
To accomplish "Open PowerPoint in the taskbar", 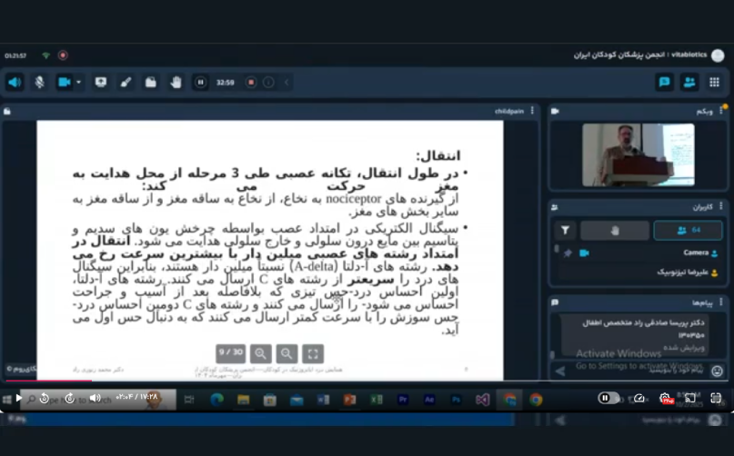I will [349, 400].
